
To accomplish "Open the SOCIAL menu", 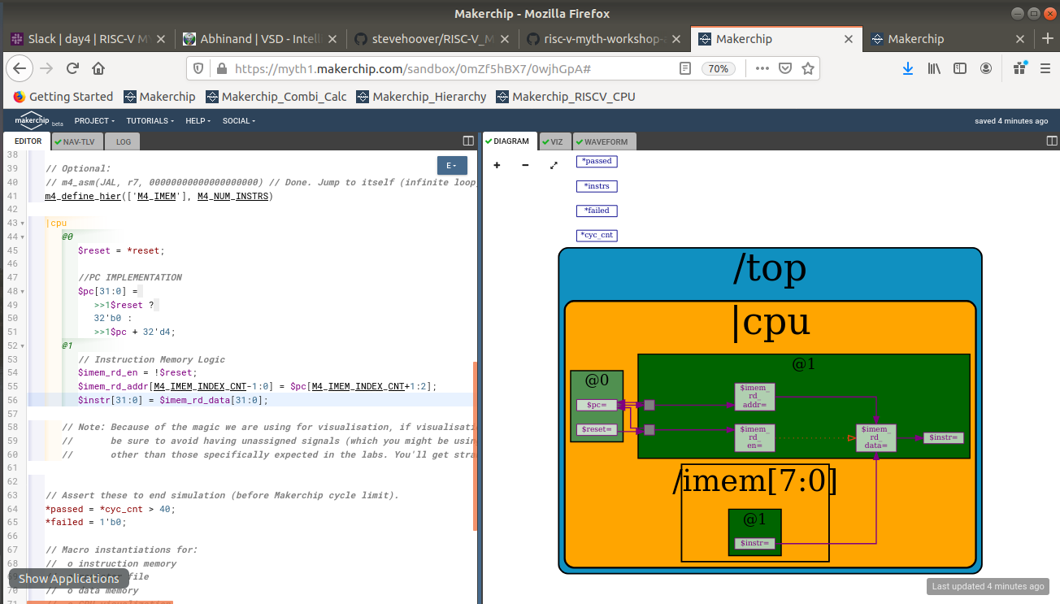I will pos(239,120).
